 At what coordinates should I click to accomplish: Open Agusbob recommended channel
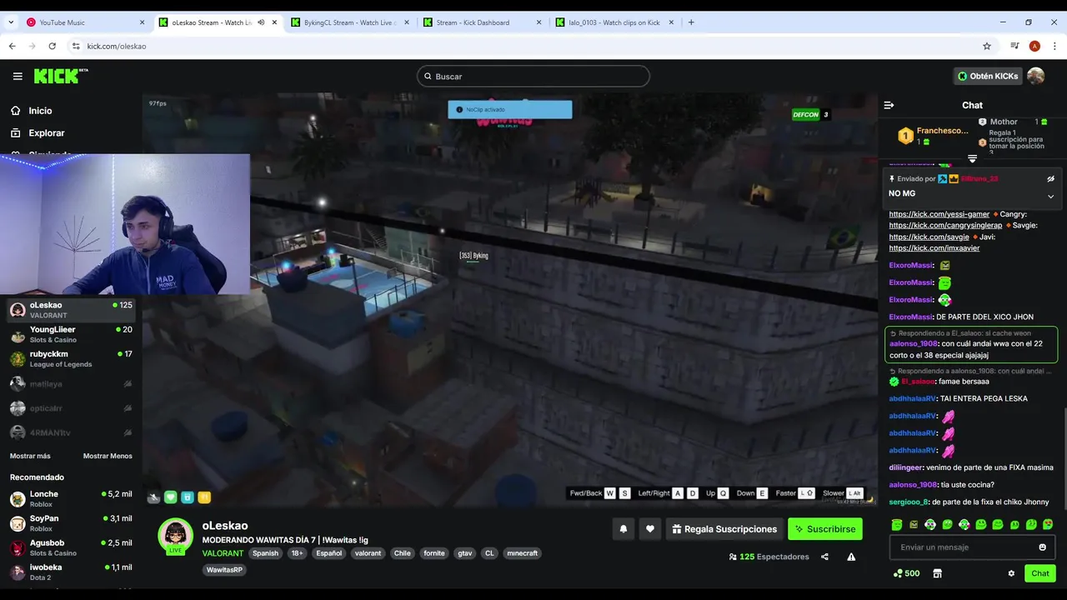pyautogui.click(x=71, y=547)
